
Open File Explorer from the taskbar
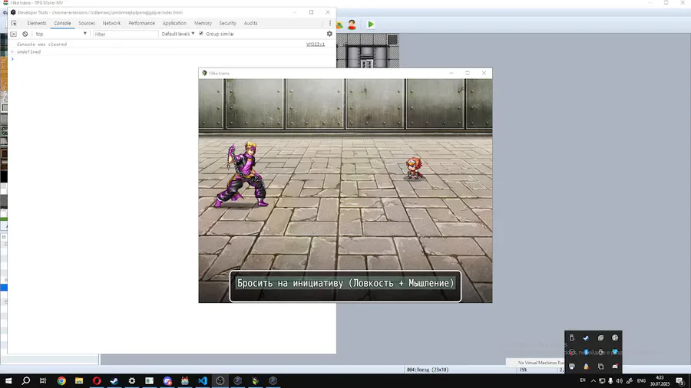(79, 380)
